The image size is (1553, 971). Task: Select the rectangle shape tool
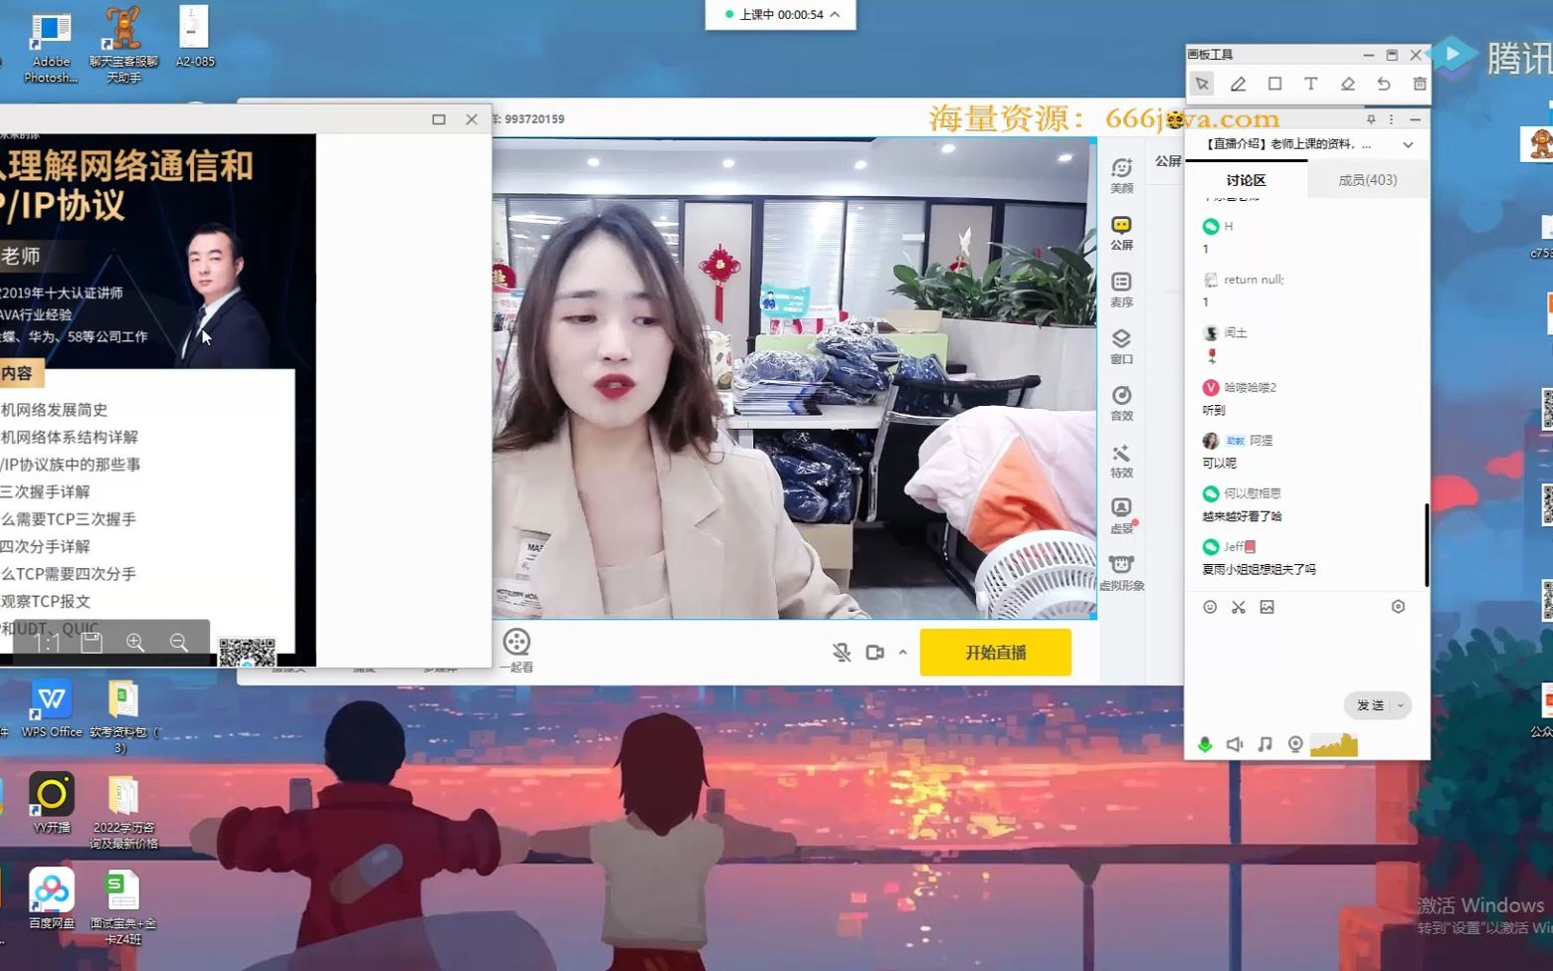[x=1274, y=85]
